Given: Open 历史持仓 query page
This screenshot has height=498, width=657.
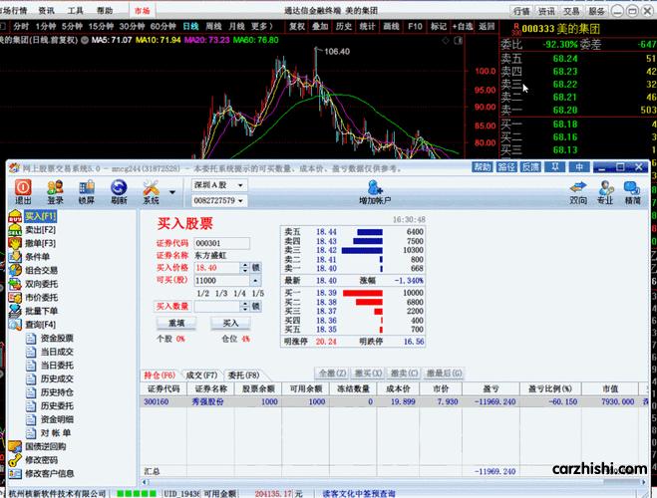Looking at the screenshot, I should [x=57, y=392].
